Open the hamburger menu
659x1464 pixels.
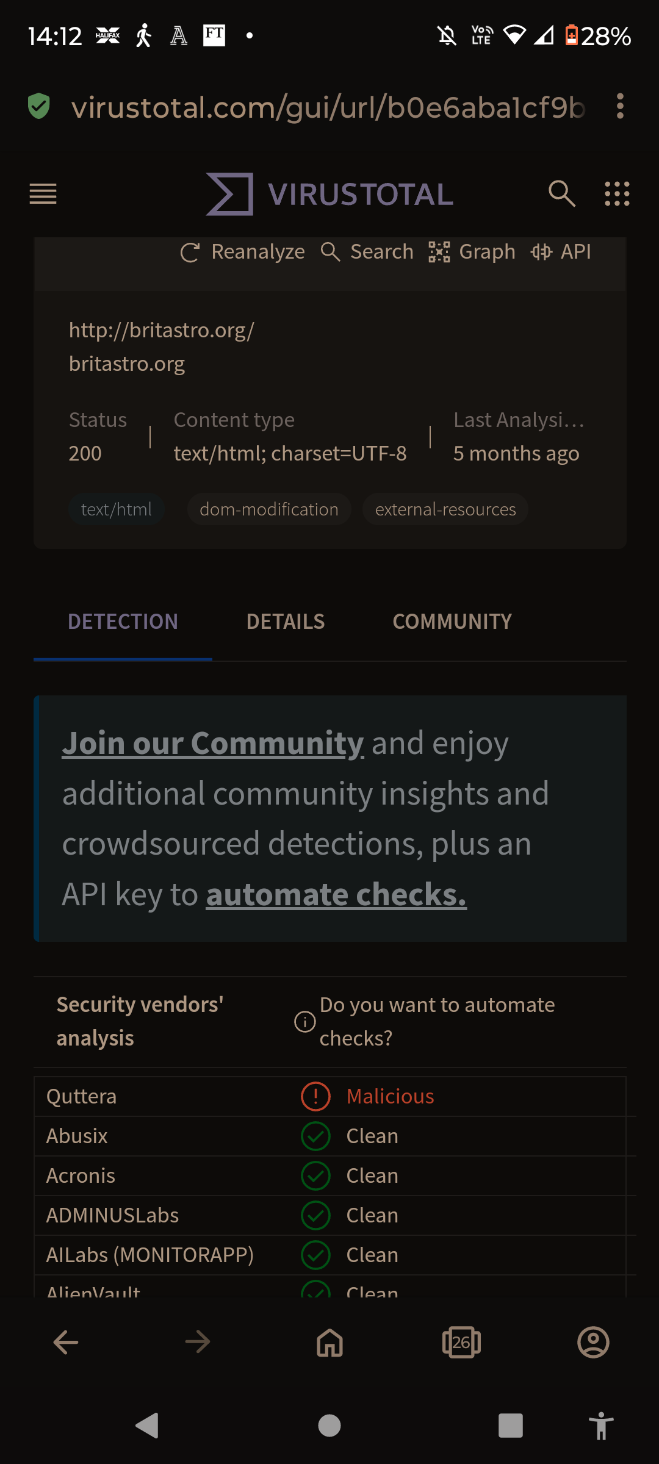[43, 194]
